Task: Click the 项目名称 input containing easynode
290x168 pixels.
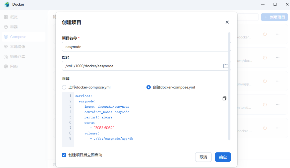Action: point(146,46)
